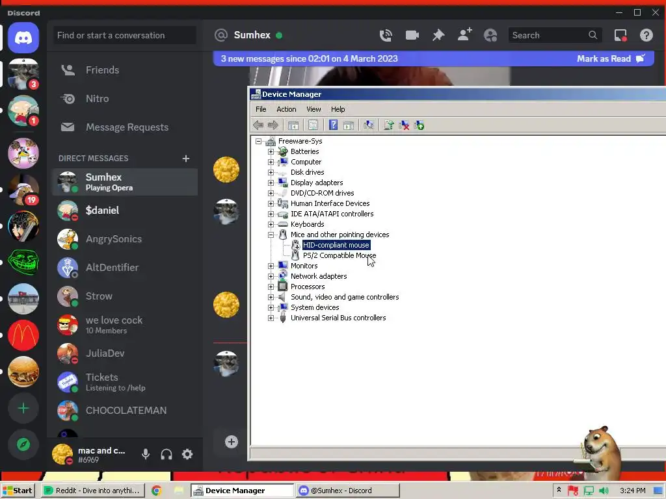Click Find or start a conversation box
Image resolution: width=666 pixels, height=499 pixels.
click(125, 35)
